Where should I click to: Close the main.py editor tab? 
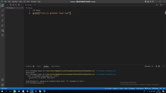click(35, 5)
